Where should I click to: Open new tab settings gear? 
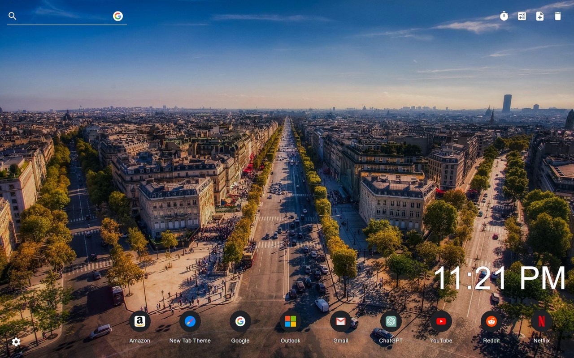[16, 342]
